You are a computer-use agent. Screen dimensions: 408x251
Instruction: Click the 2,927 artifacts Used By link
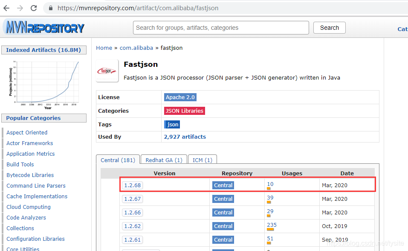click(185, 137)
